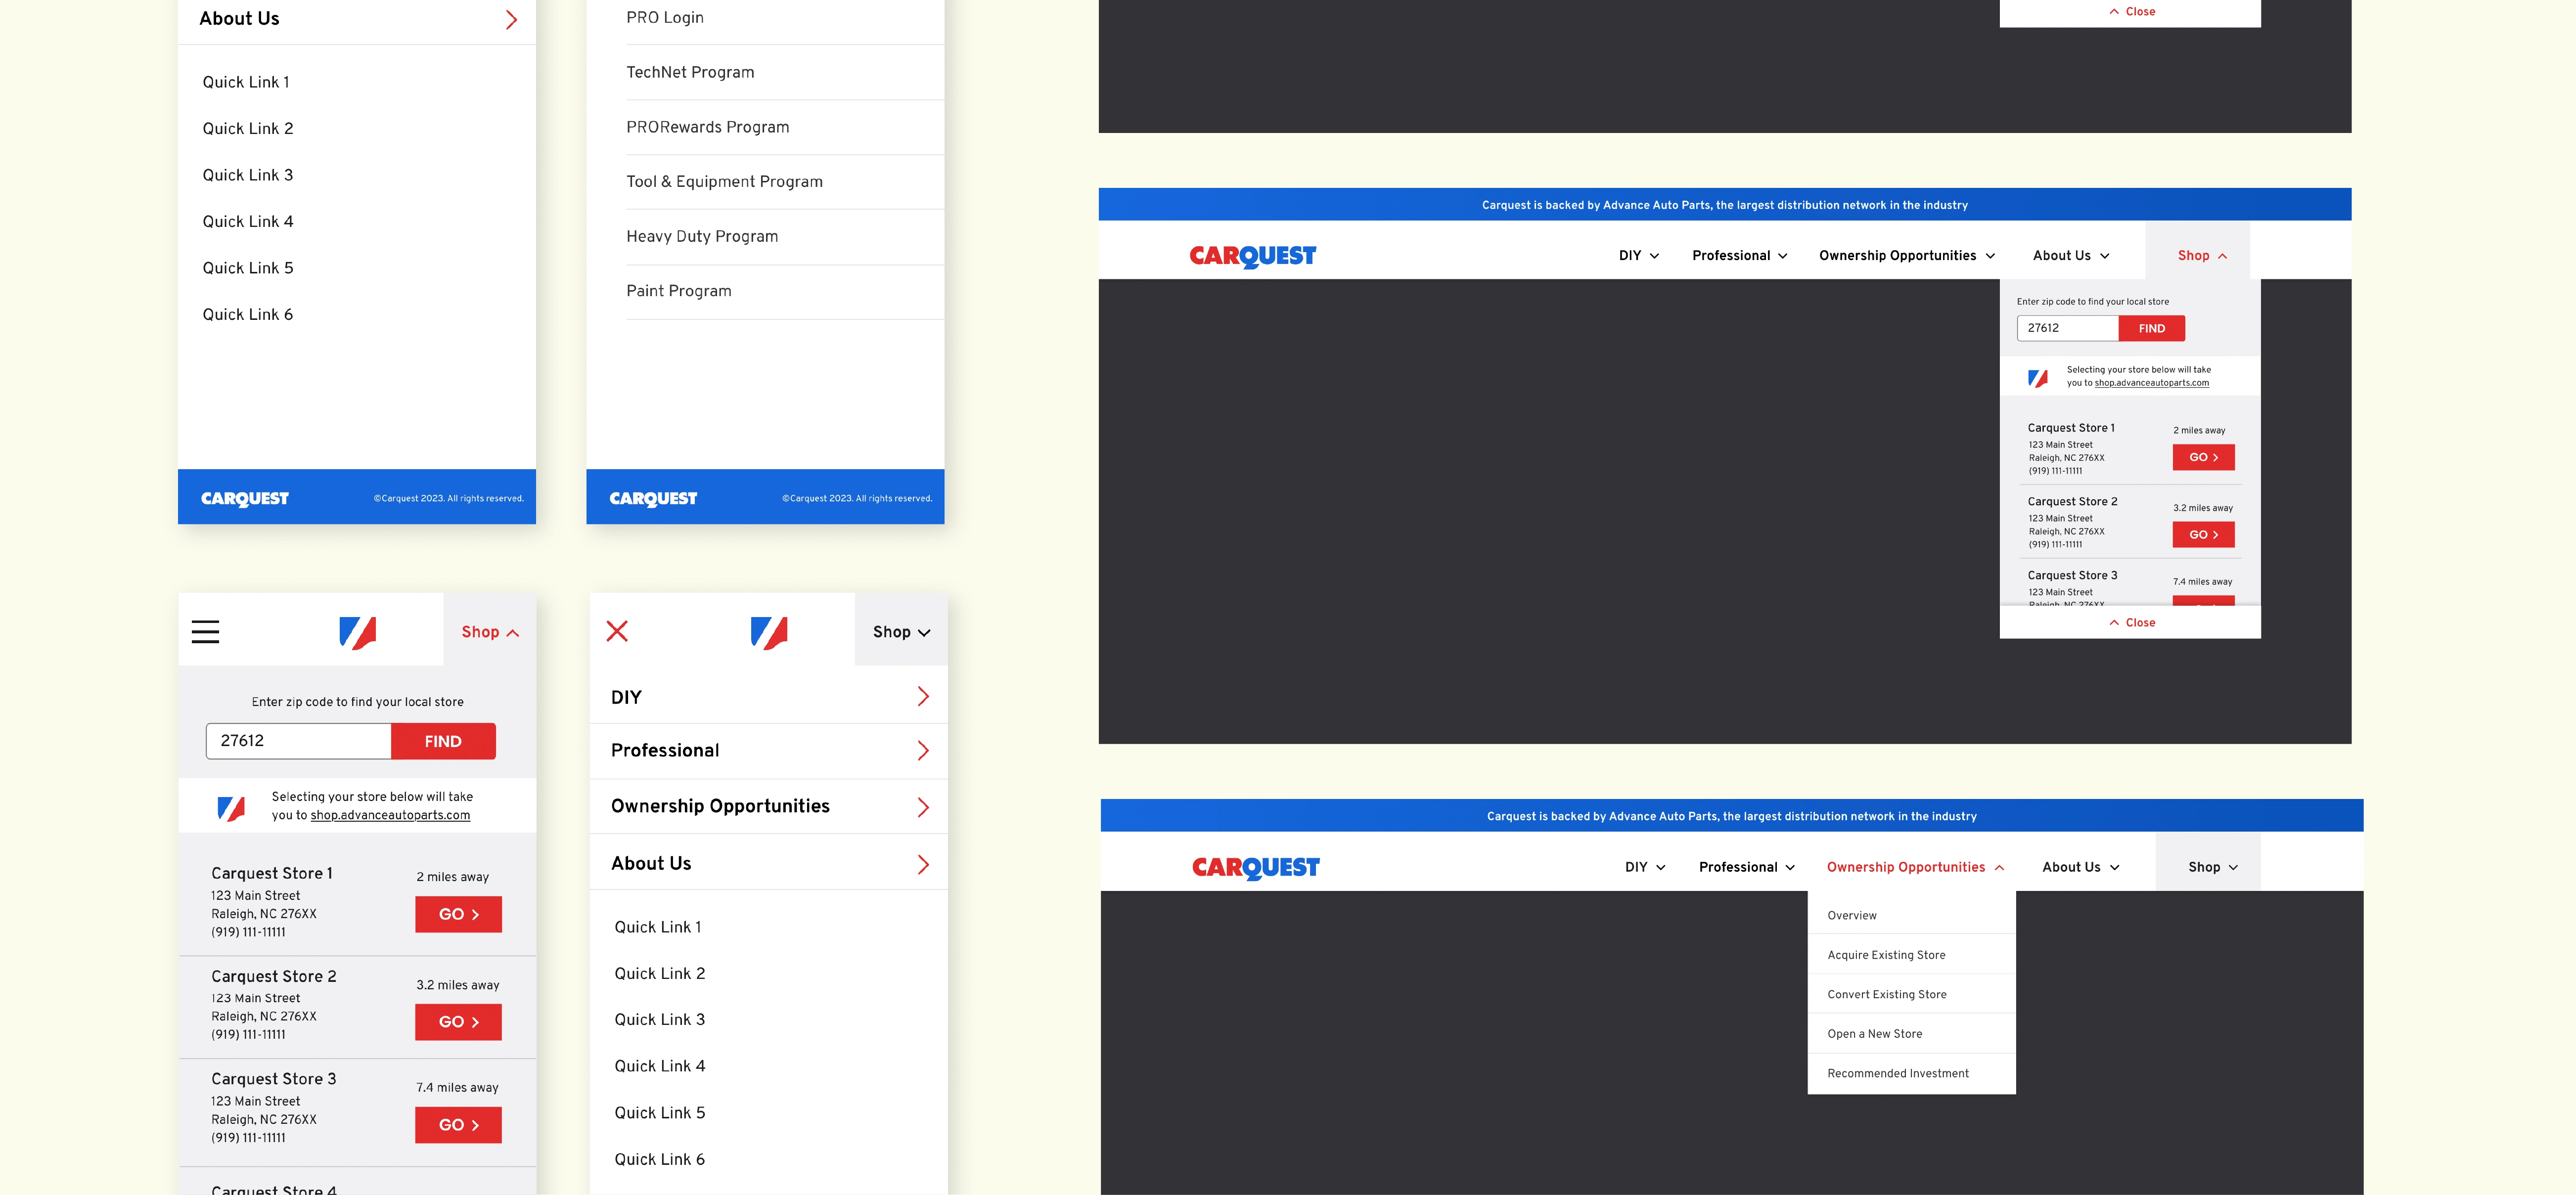Click the Carquest logo icon in mobile nav
The image size is (2576, 1195).
[x=358, y=630]
